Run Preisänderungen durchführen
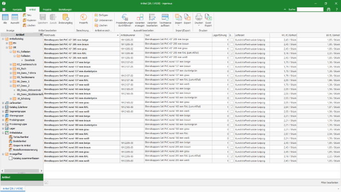This screenshot has height=192, width=341. [124, 20]
